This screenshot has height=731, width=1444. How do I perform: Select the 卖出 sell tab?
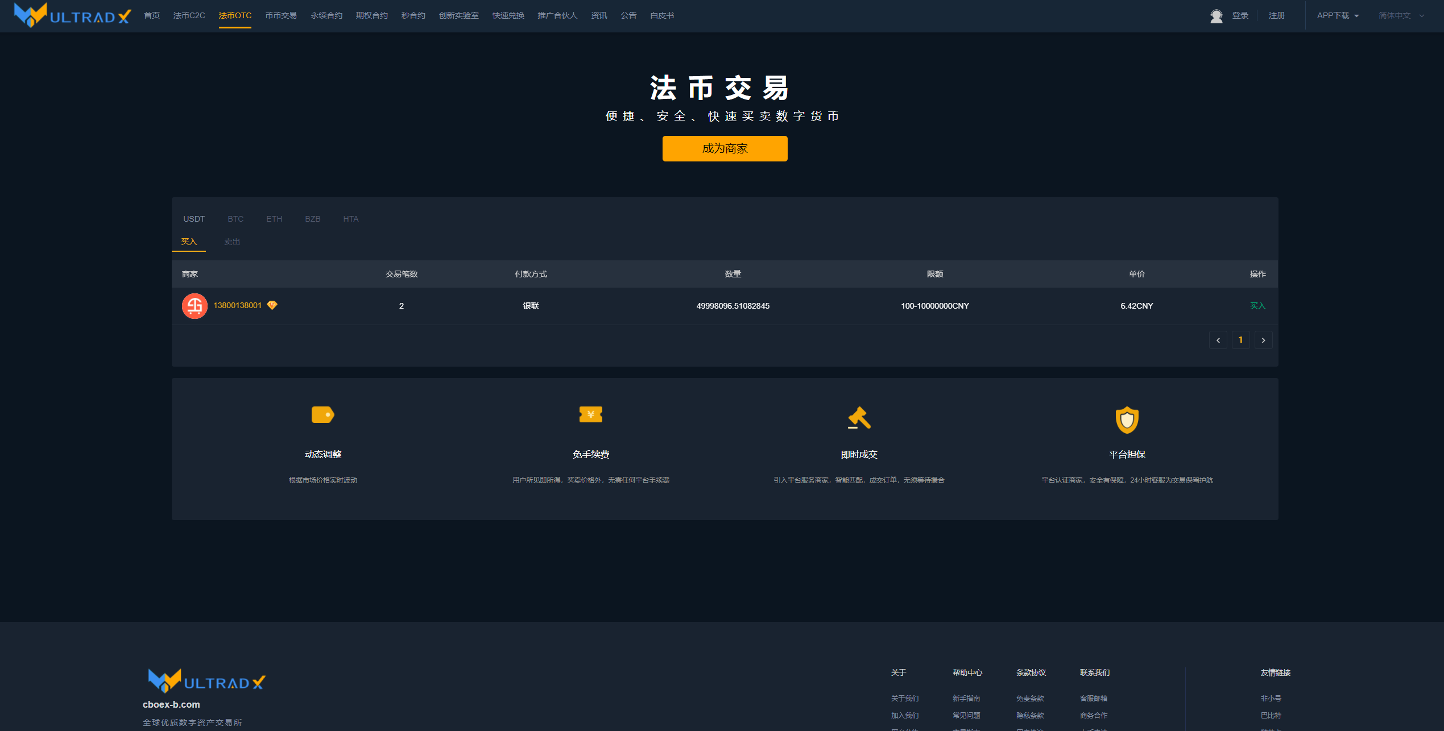[x=232, y=242]
